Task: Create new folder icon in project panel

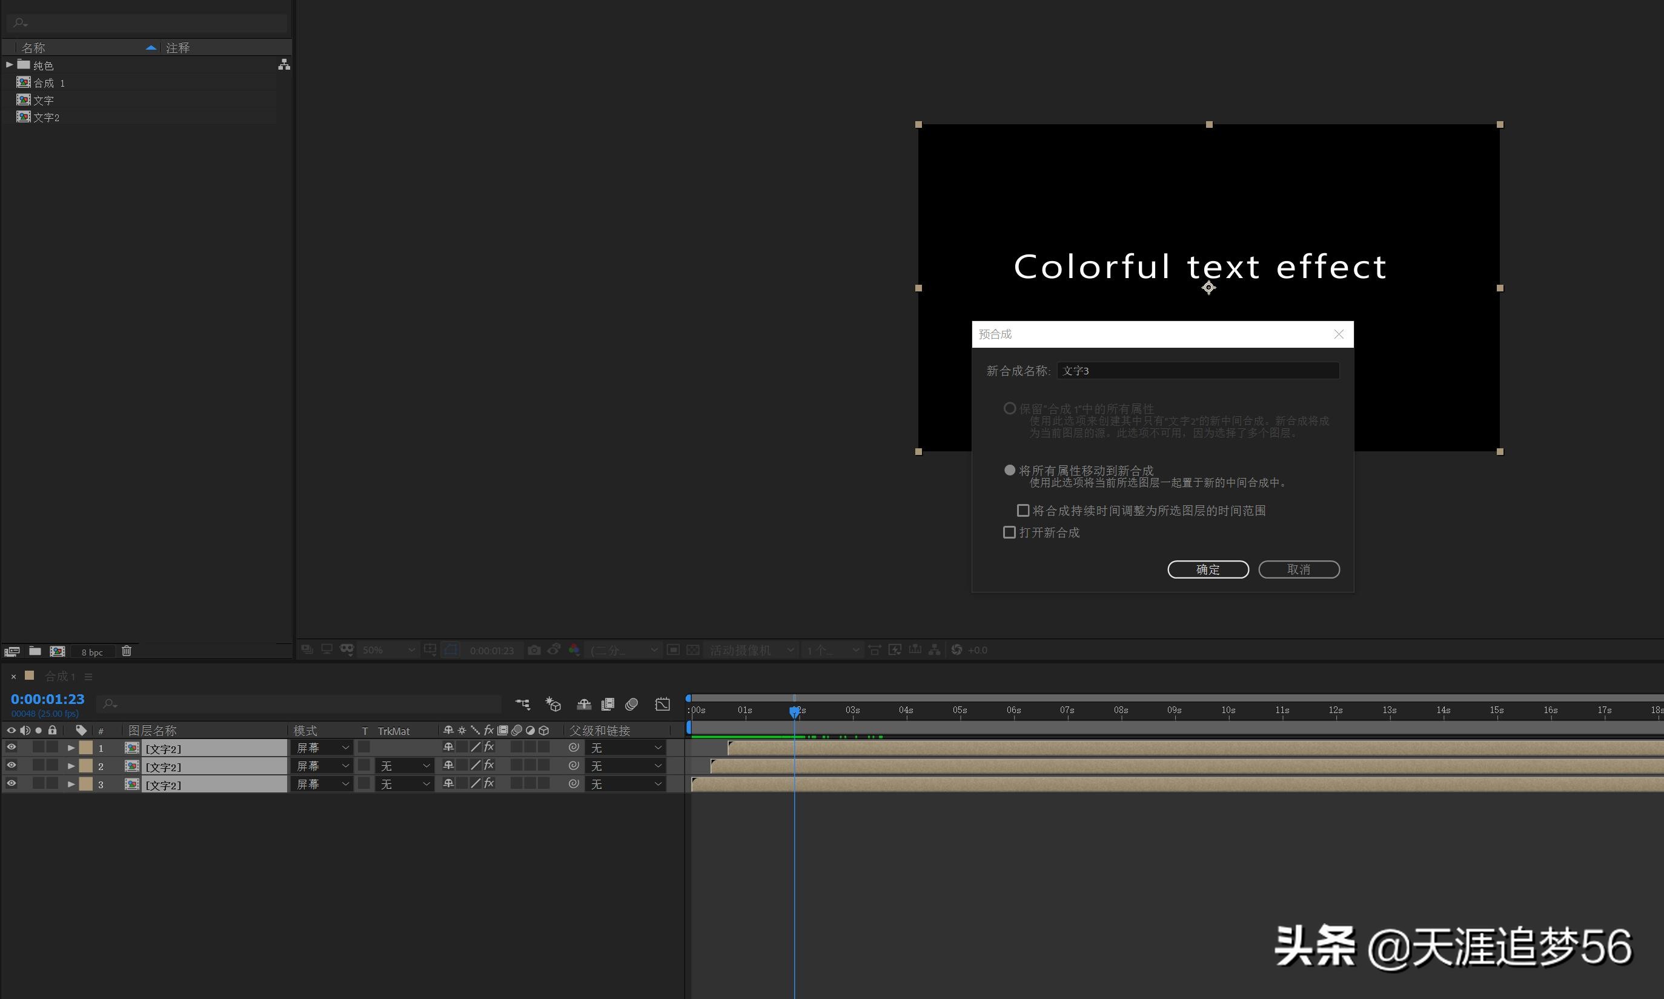Action: pos(35,651)
